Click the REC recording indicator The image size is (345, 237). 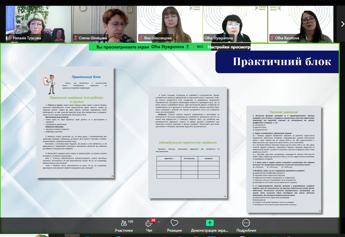click(198, 47)
